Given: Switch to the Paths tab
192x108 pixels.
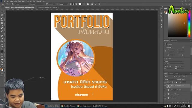Looking at the screenshot, I should pos(176,73).
